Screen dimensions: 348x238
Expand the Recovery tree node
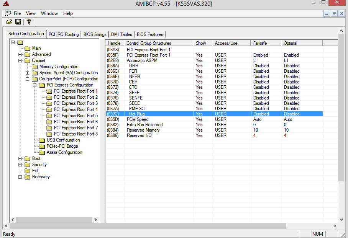[x=20, y=177]
